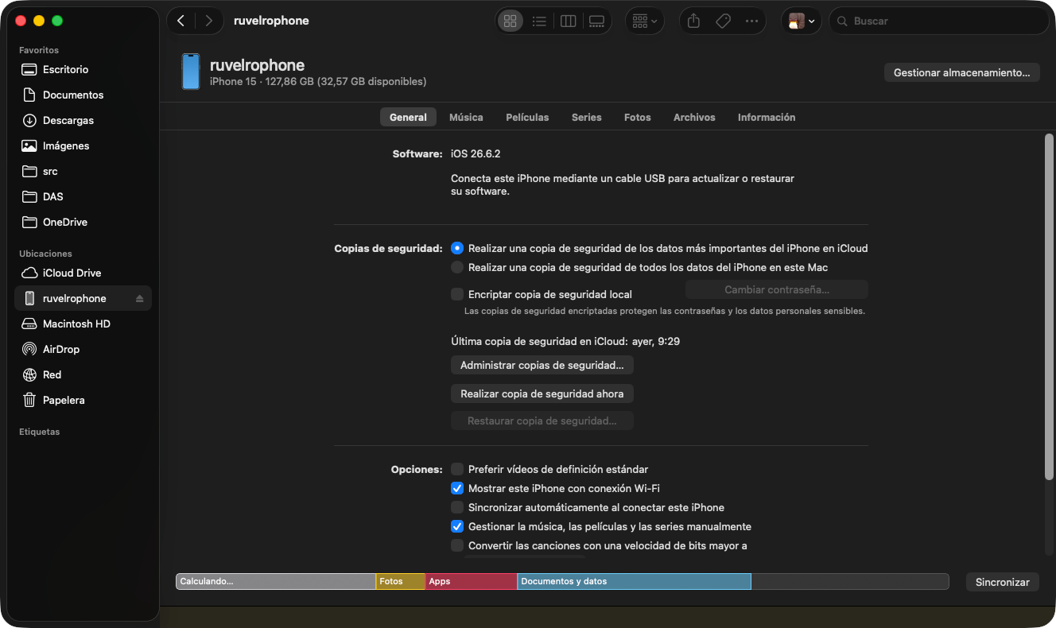Viewport: 1056px width, 628px height.
Task: Switch to the Música tab
Action: (466, 117)
